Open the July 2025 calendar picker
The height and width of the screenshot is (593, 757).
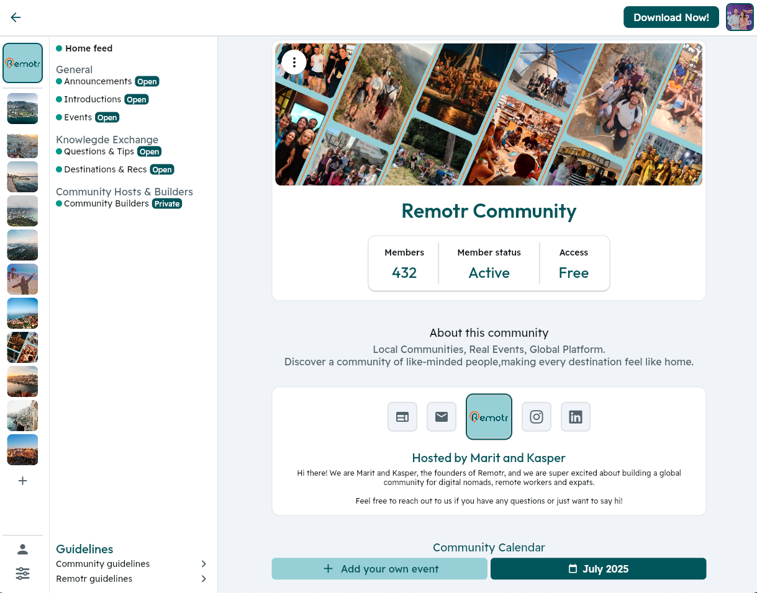[x=598, y=569]
